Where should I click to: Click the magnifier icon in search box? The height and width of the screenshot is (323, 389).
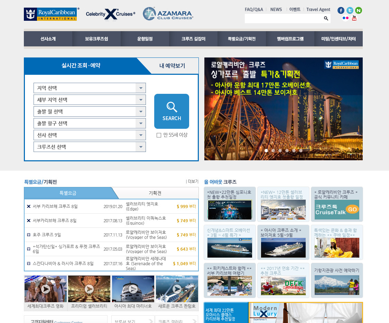[x=326, y=18]
